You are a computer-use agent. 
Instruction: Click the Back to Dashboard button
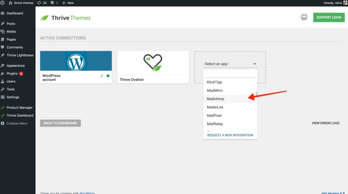pos(60,123)
